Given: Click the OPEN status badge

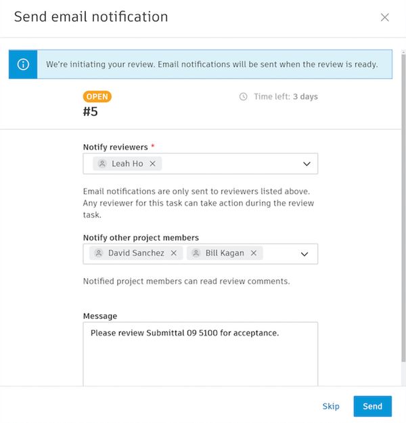Looking at the screenshot, I should [97, 97].
